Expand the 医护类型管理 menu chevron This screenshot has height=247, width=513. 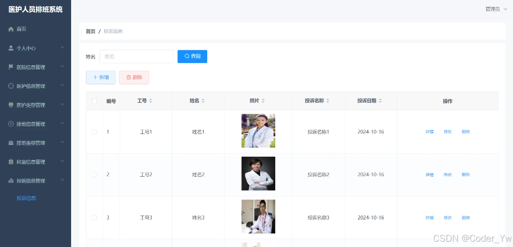click(62, 105)
